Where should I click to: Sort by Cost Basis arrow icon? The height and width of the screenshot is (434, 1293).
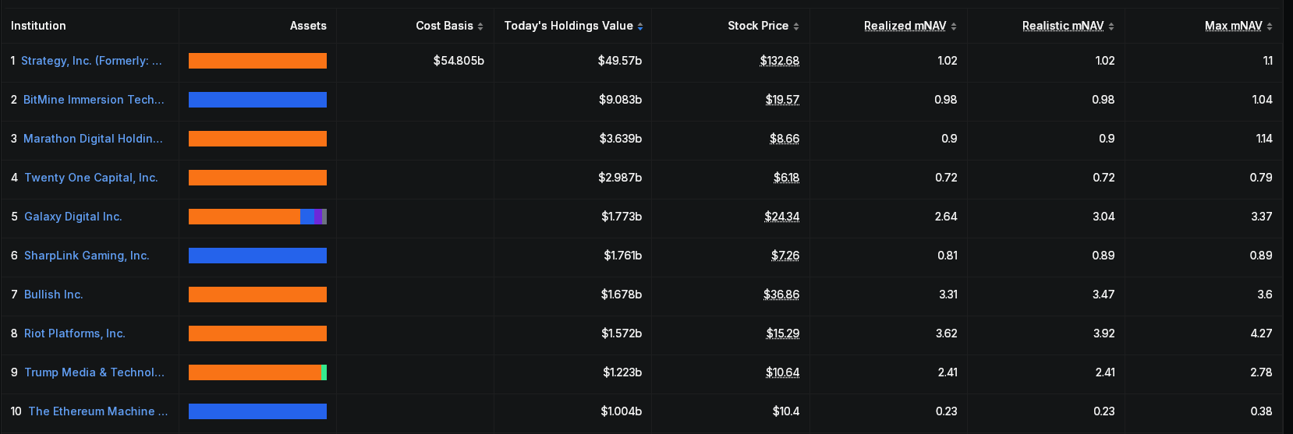click(480, 26)
